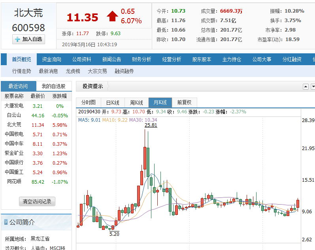Open 融资融券 sub-navigation link
Viewport: 315px width, 250px height.
pos(124,71)
